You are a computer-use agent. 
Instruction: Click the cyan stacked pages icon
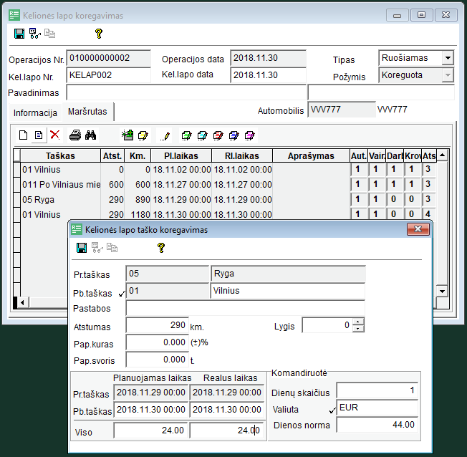(203, 135)
